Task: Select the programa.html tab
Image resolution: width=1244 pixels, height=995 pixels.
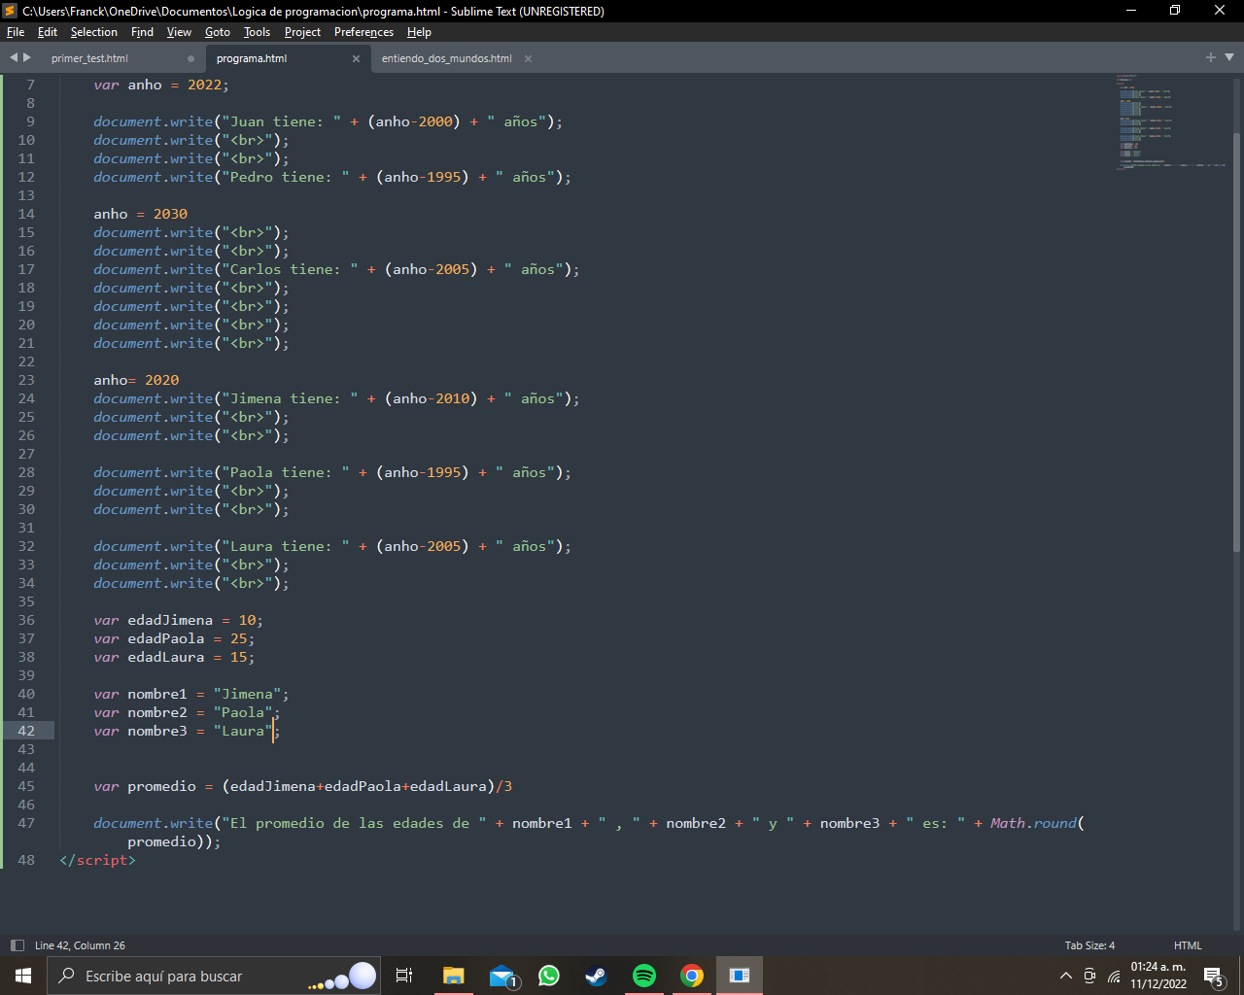Action: [x=252, y=58]
